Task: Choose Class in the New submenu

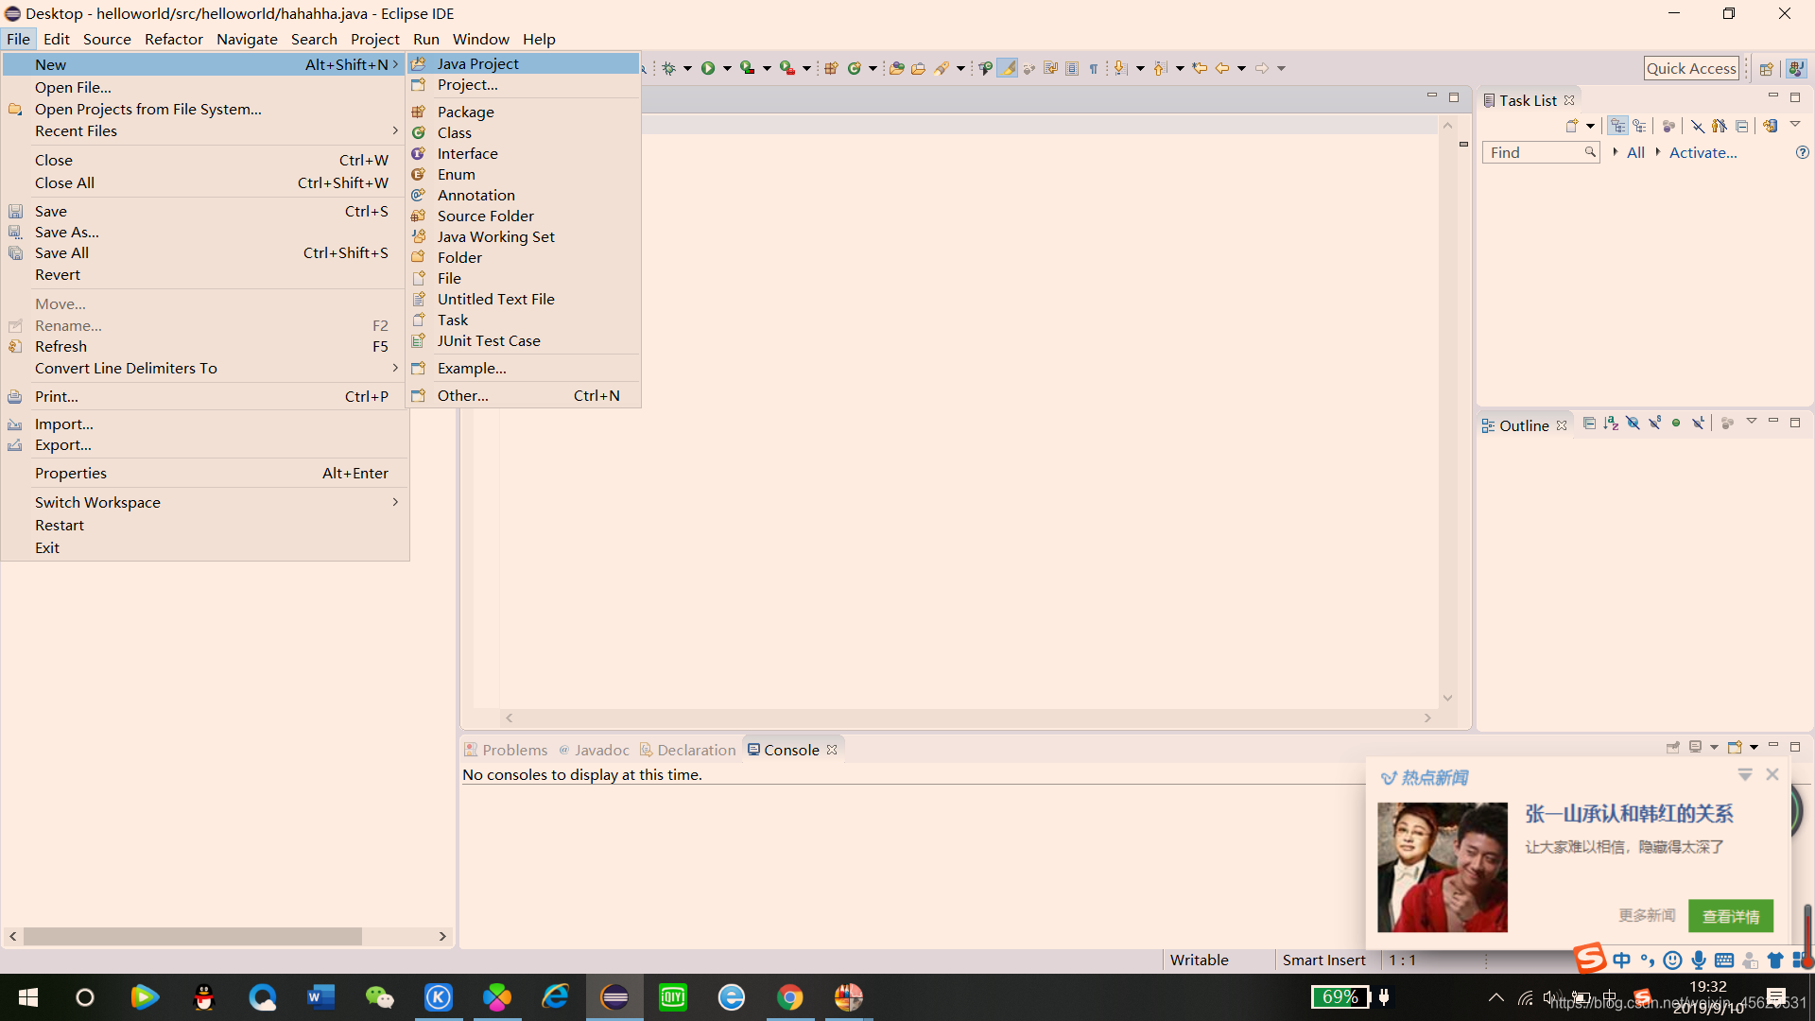Action: tap(524, 132)
